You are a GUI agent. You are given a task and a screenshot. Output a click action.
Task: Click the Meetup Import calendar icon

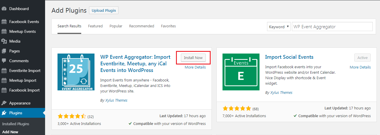click(4, 80)
